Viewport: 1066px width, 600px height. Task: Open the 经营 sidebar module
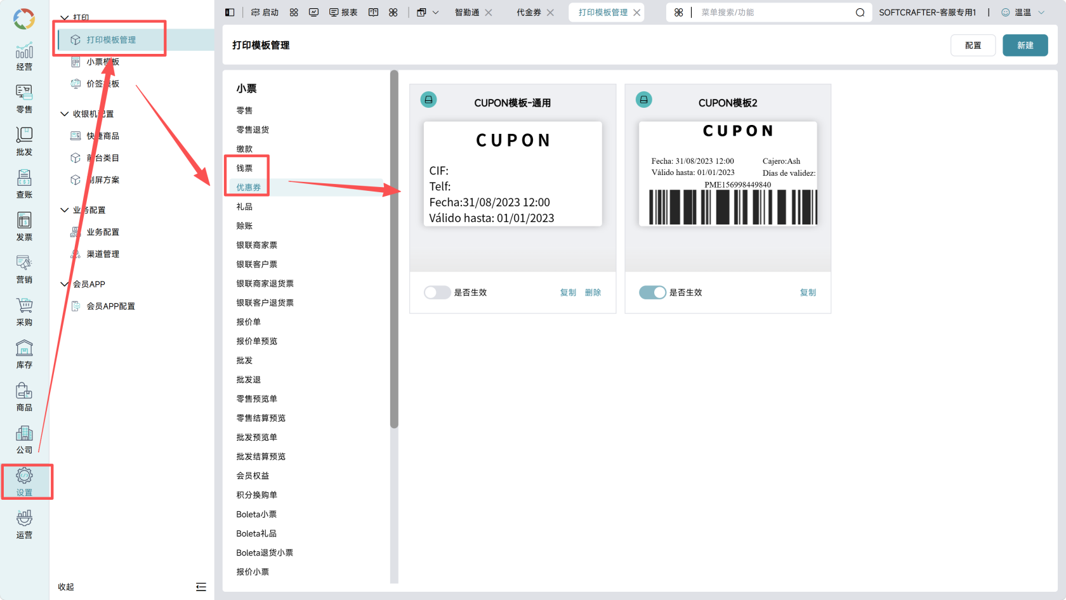(24, 56)
